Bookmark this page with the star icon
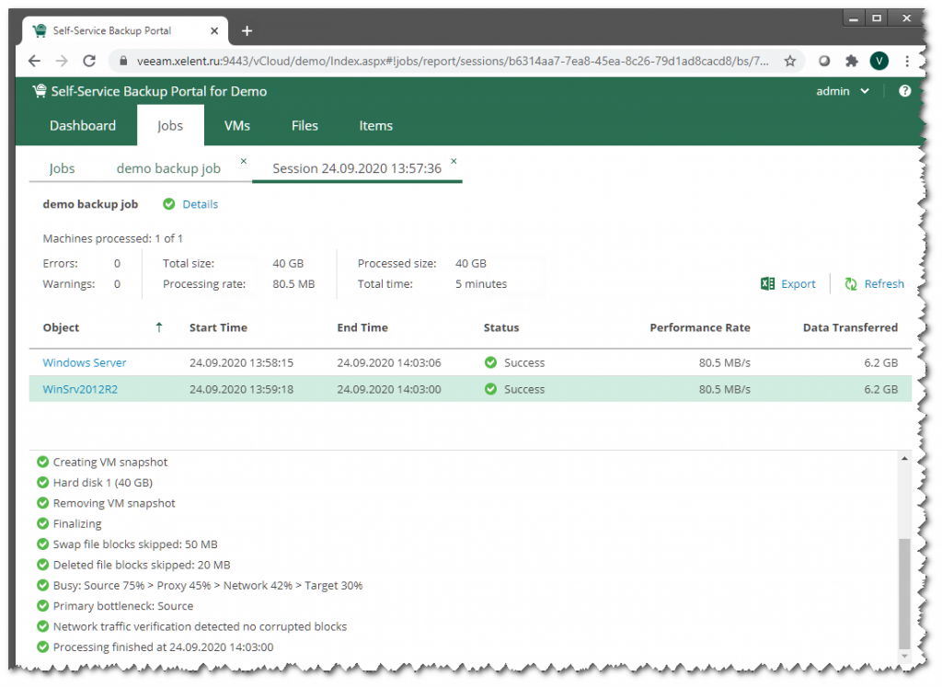 (790, 61)
